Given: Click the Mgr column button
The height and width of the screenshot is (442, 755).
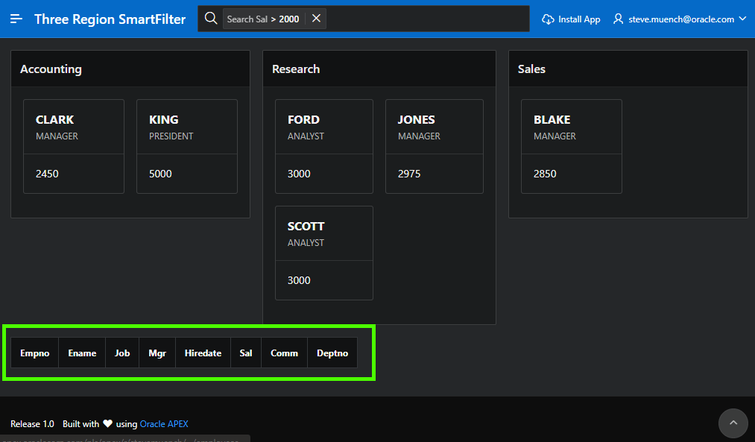Looking at the screenshot, I should tap(157, 353).
